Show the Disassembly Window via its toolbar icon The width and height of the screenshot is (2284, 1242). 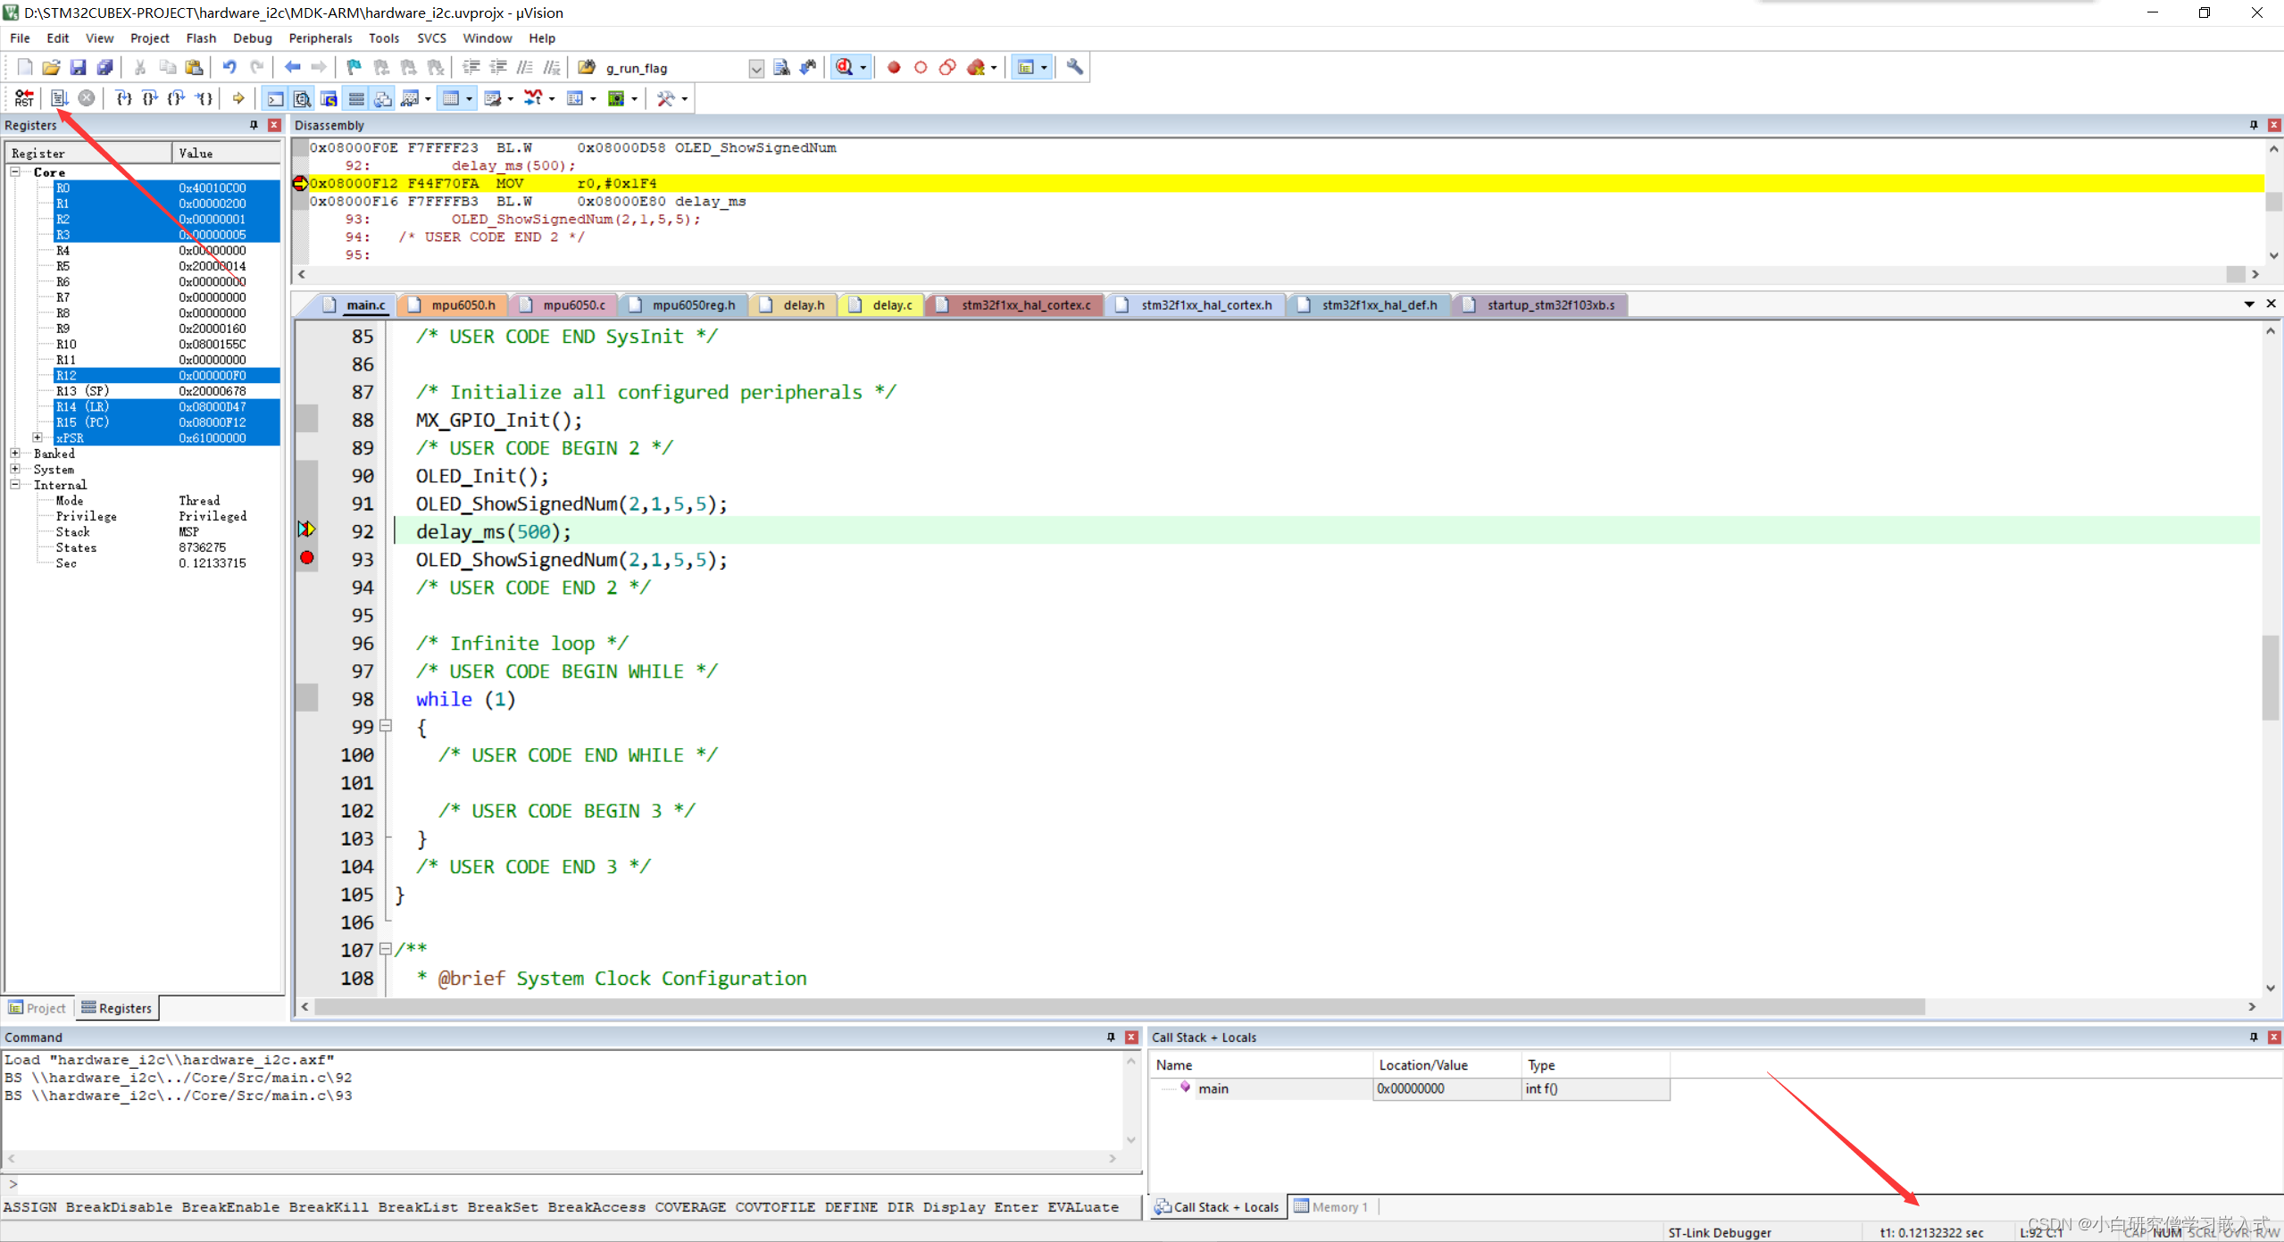point(302,98)
